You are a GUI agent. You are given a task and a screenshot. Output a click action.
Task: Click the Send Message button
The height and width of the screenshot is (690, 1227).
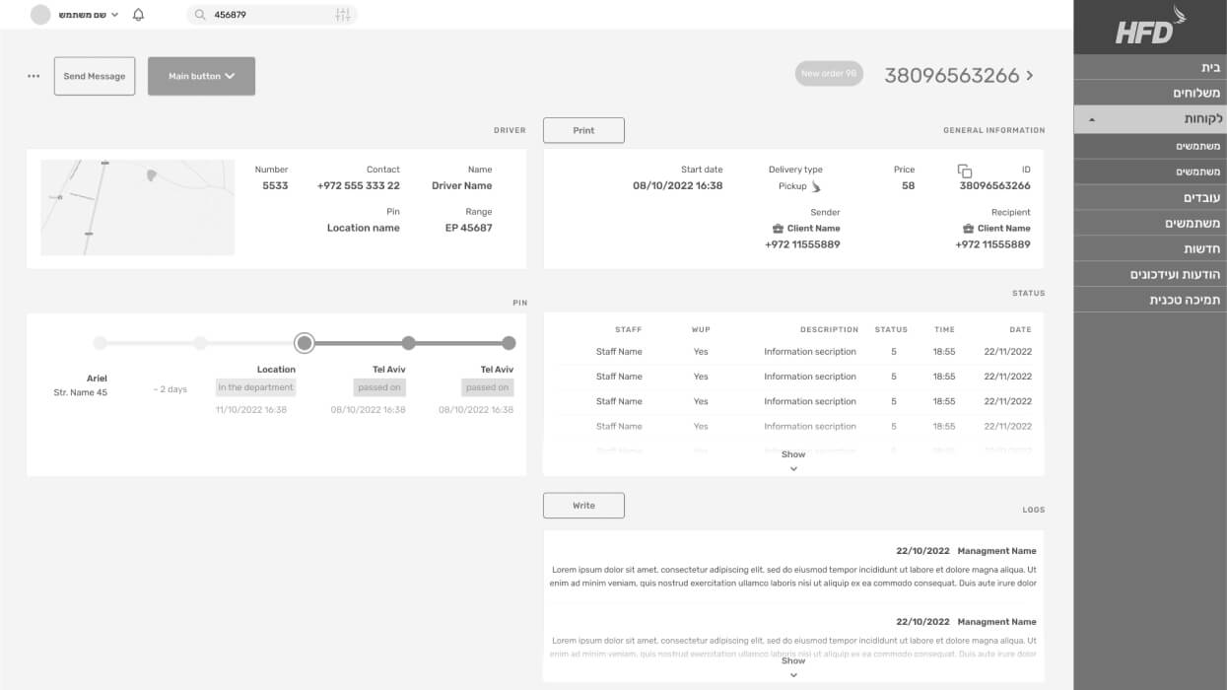coord(95,76)
